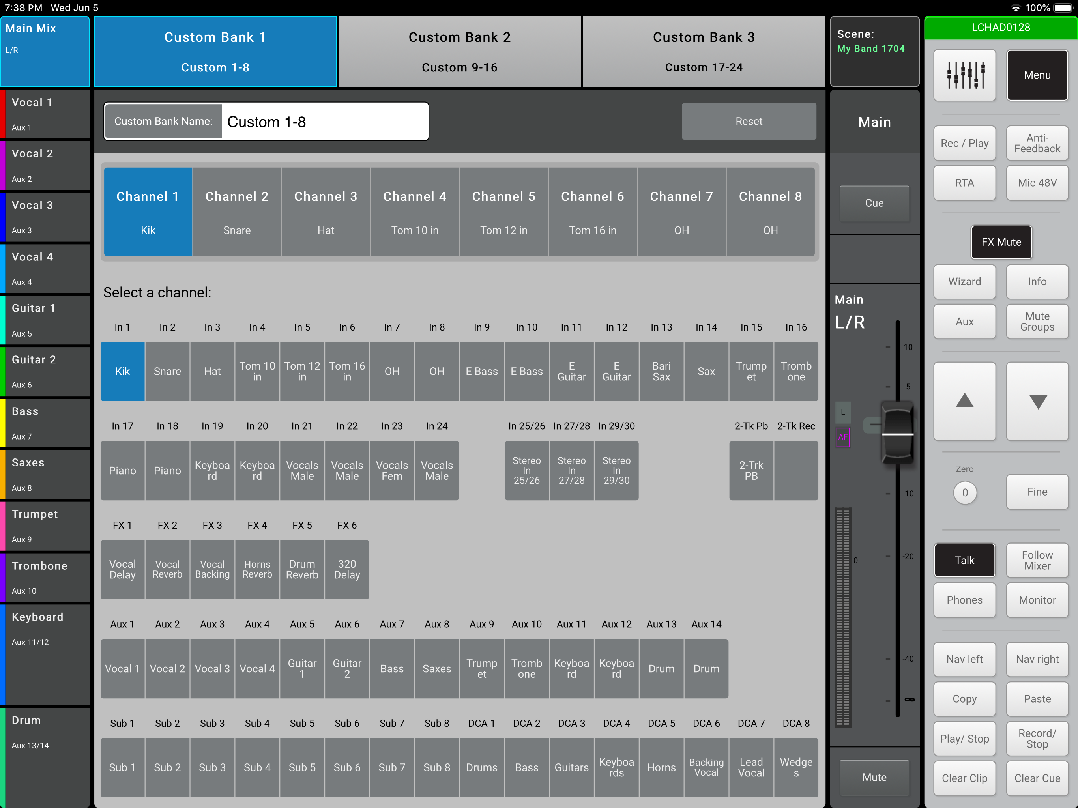Click Clear Cue
This screenshot has width=1078, height=808.
tap(1037, 778)
